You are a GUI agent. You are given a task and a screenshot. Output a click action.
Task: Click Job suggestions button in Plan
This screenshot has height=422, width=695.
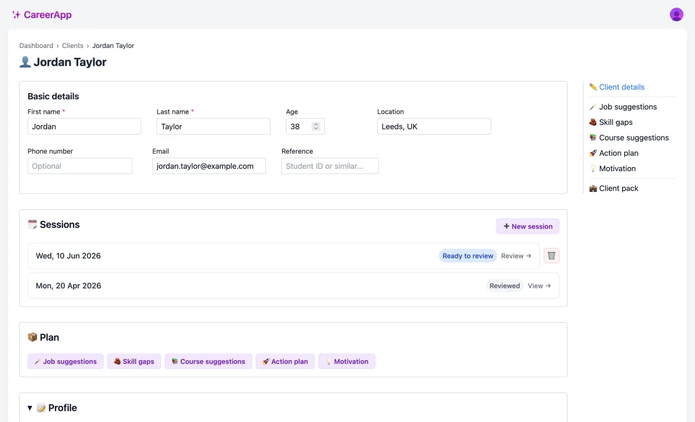click(65, 361)
